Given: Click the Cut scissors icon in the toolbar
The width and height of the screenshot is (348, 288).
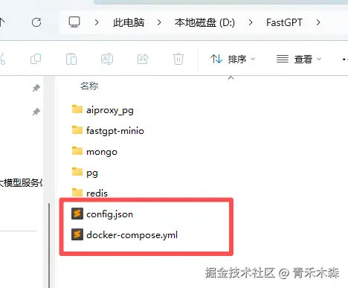Looking at the screenshot, I should 2,59.
